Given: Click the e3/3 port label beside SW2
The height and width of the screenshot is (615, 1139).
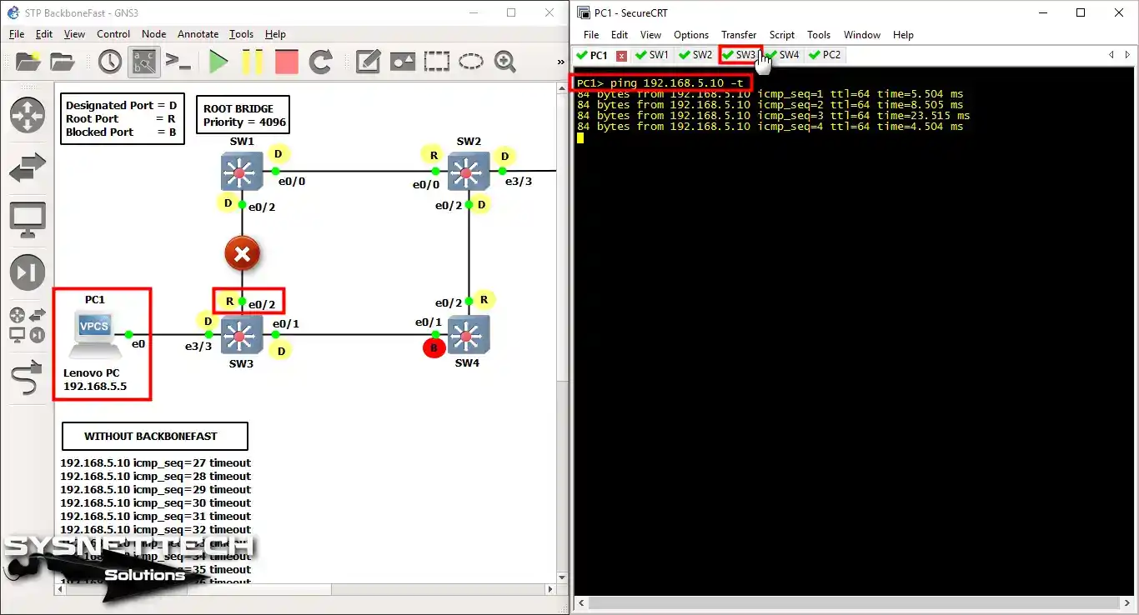Looking at the screenshot, I should pyautogui.click(x=519, y=181).
